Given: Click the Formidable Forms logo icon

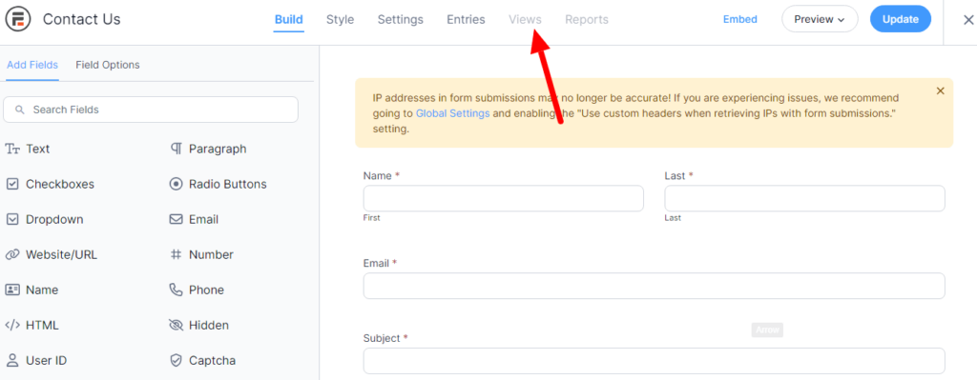Looking at the screenshot, I should pos(17,19).
